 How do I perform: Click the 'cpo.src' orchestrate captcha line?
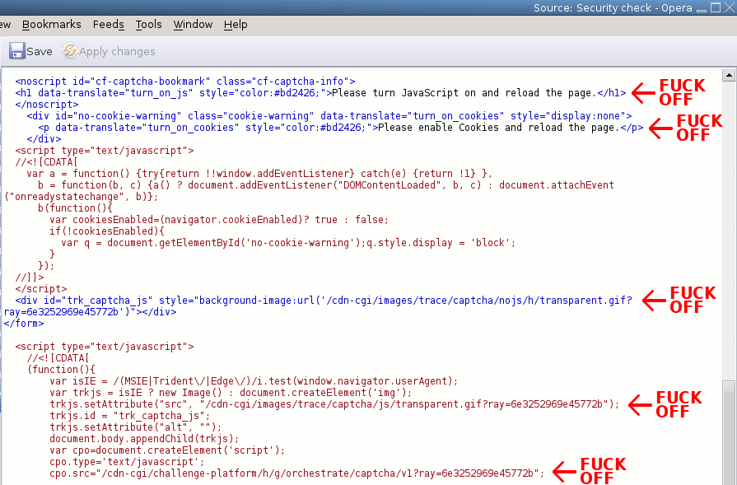pos(296,473)
